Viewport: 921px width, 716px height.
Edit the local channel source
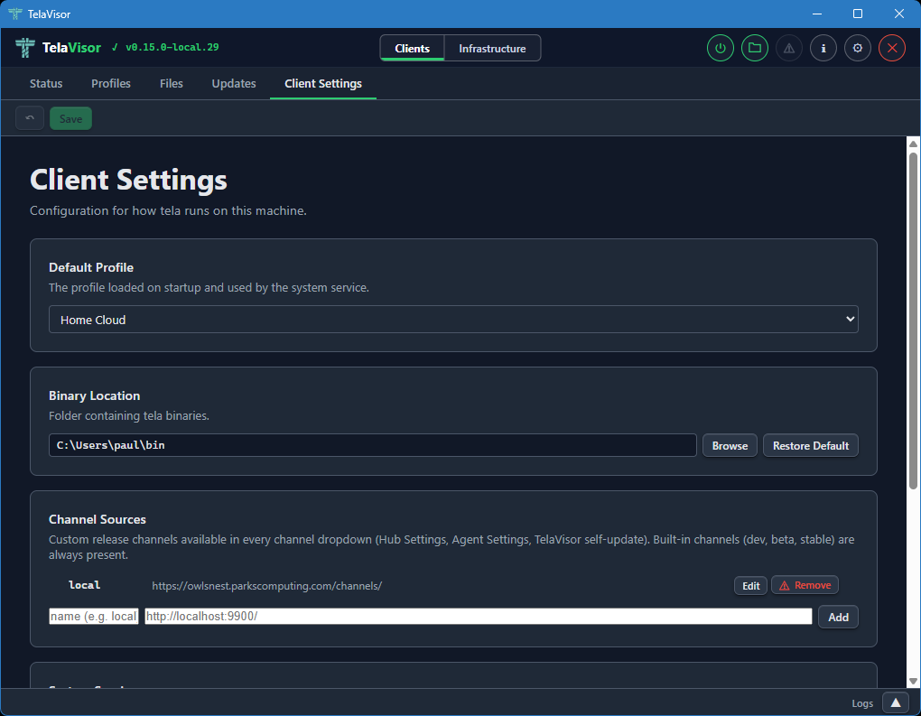(x=750, y=586)
